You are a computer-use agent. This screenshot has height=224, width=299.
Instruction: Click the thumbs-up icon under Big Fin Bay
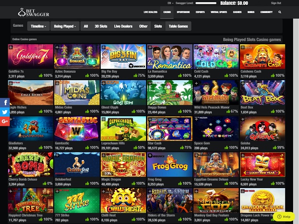click(133, 75)
